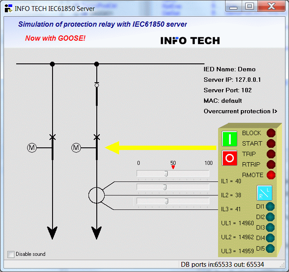The width and height of the screenshot is (289, 272).
Task: Toggle the cyan Remote/Local switch icon
Action: point(264,193)
